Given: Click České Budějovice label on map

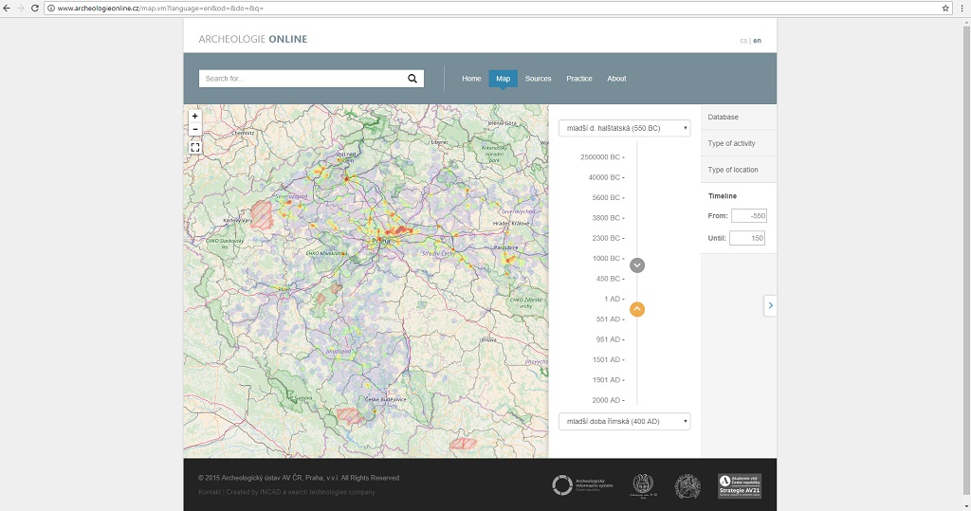Looking at the screenshot, I should click(386, 399).
